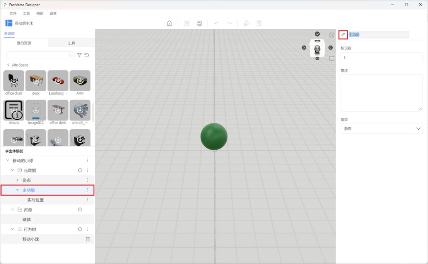The width and height of the screenshot is (428, 264).
Task: Collapse the 行为树 tree node
Action: 13,229
